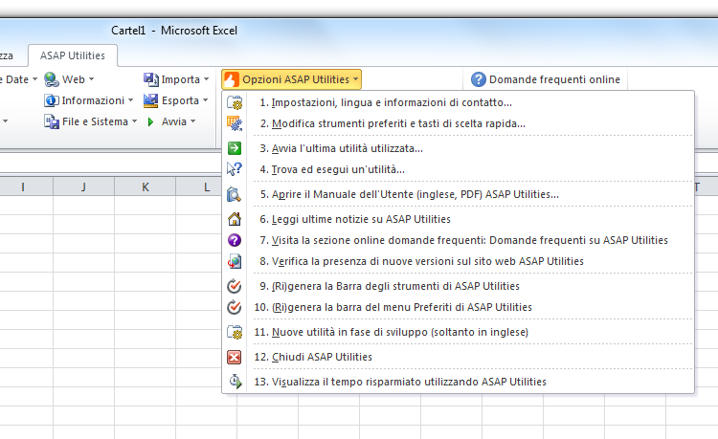Click the refresh check icon beside item 10
The width and height of the screenshot is (718, 439).
[235, 307]
